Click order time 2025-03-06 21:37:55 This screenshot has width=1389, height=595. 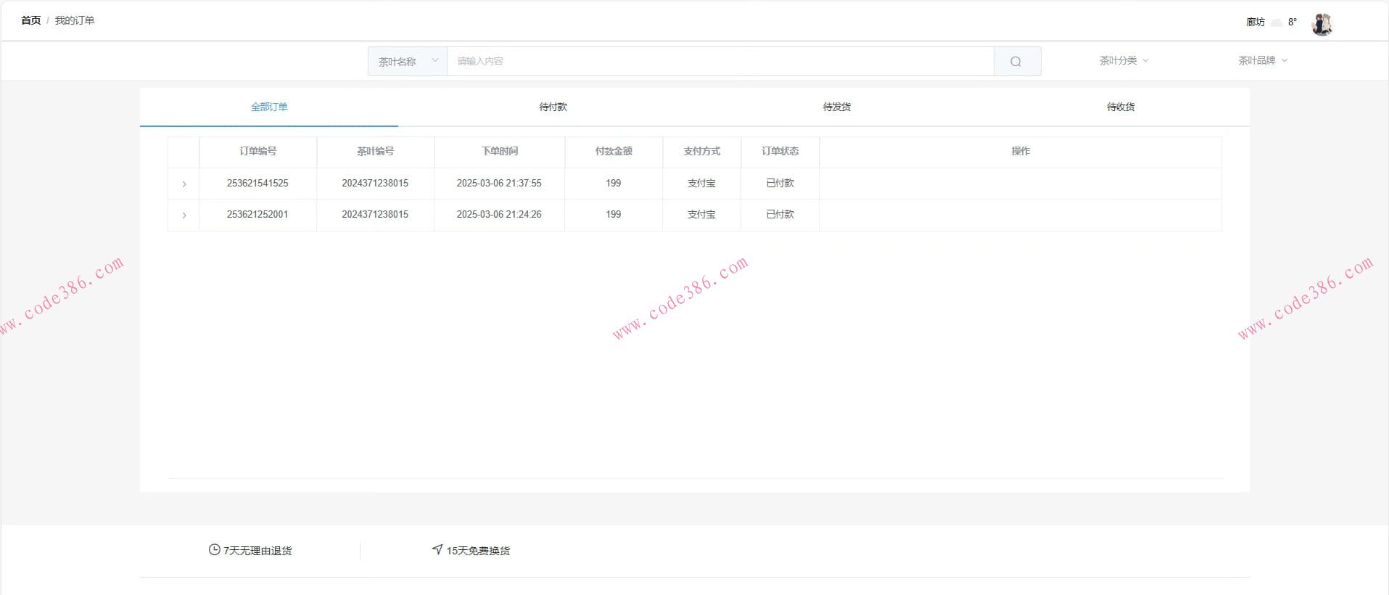[499, 184]
